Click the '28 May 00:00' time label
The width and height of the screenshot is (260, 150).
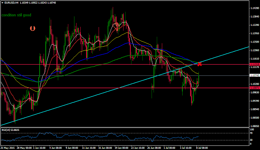pyautogui.click(x=24, y=147)
